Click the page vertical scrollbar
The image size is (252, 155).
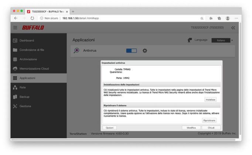[240, 79]
